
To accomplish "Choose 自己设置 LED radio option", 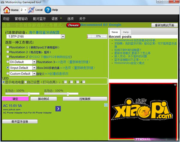I will [x=25, y=82].
